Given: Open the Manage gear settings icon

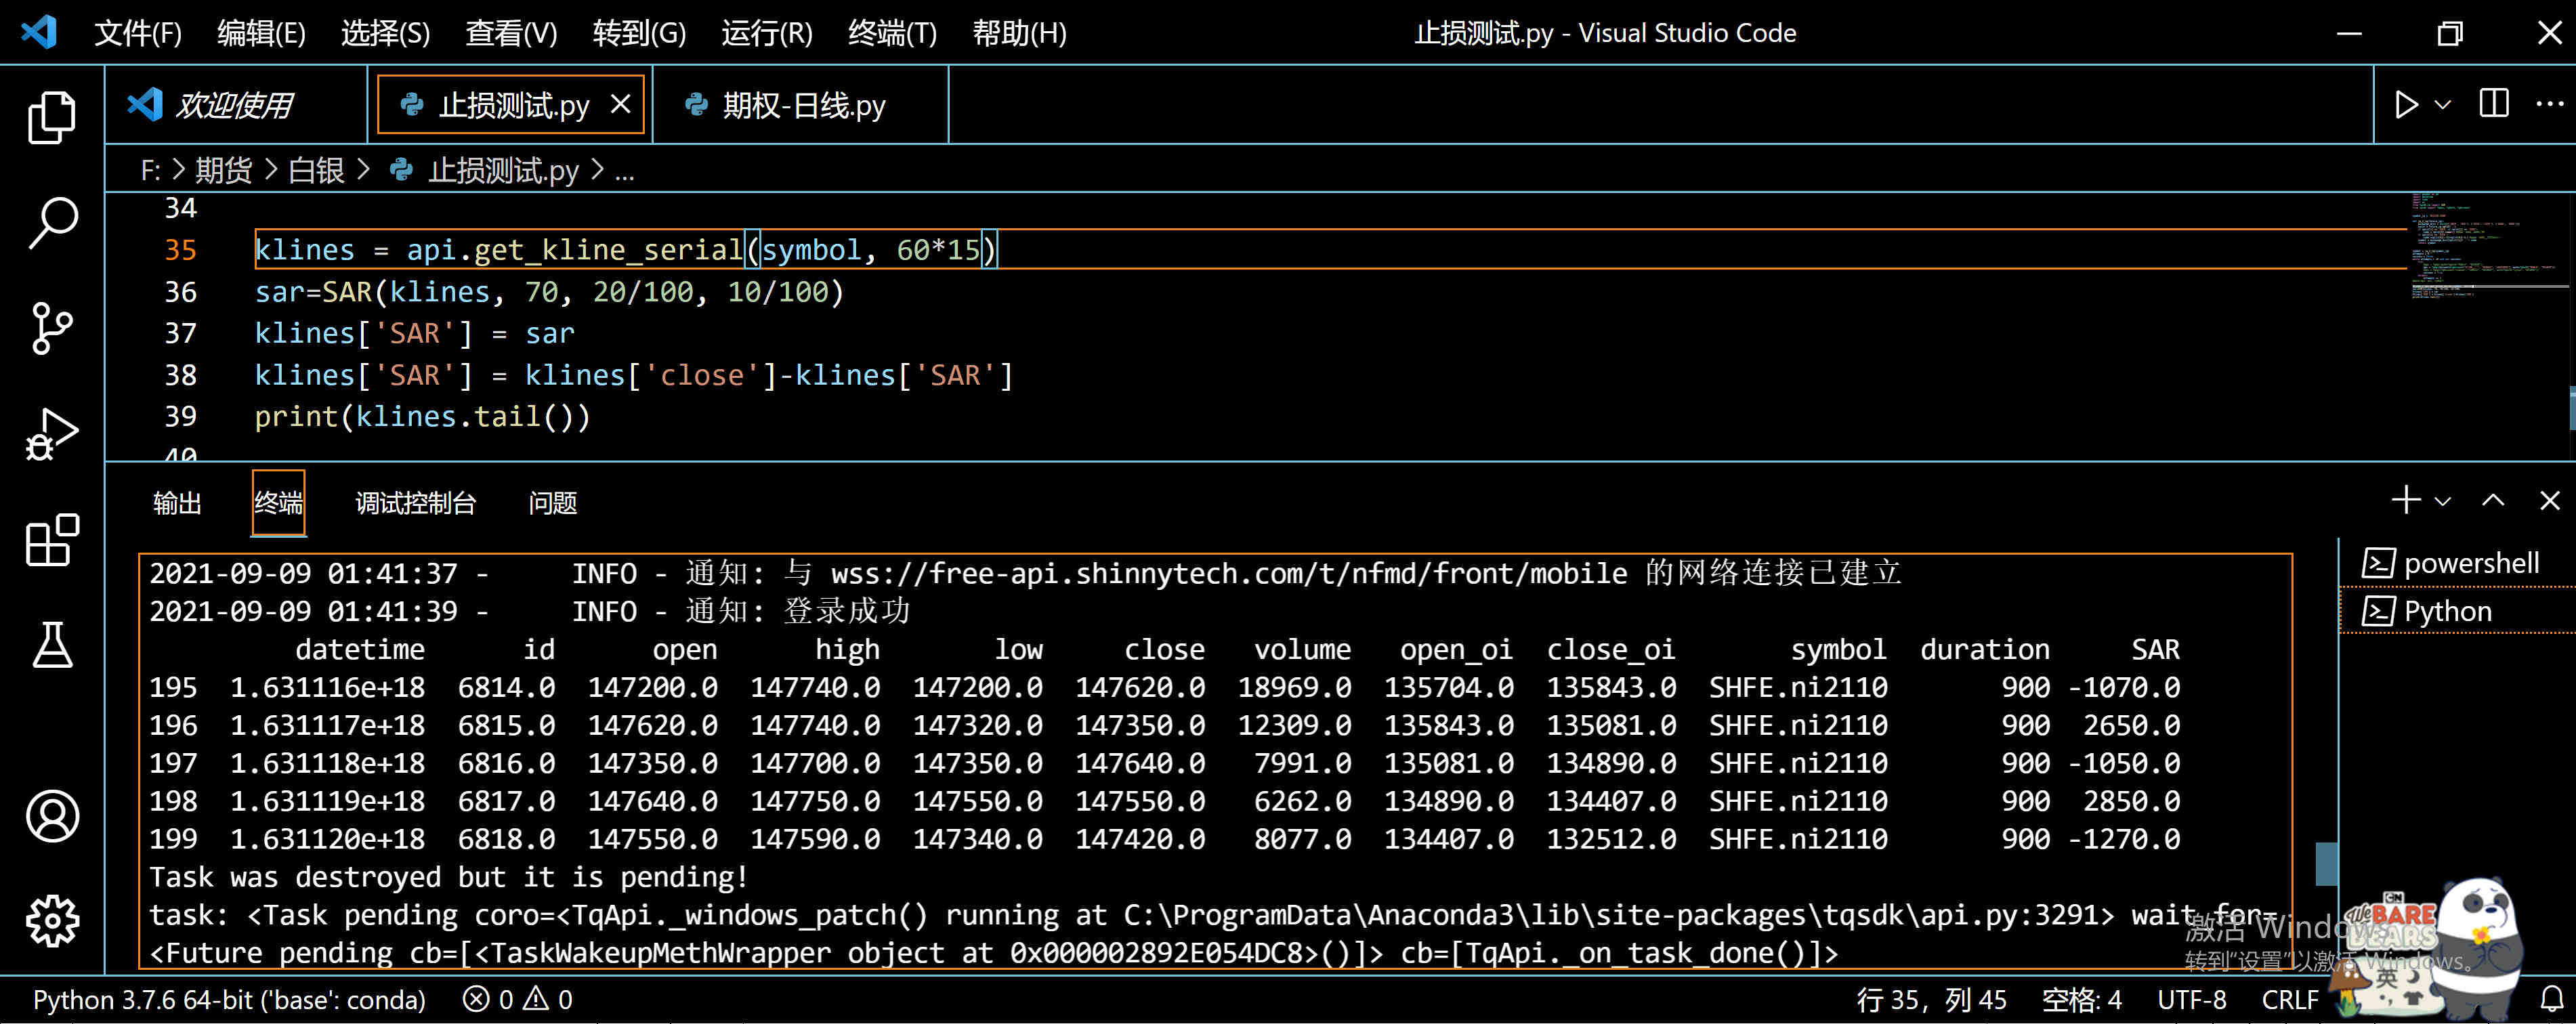Looking at the screenshot, I should coord(52,920).
